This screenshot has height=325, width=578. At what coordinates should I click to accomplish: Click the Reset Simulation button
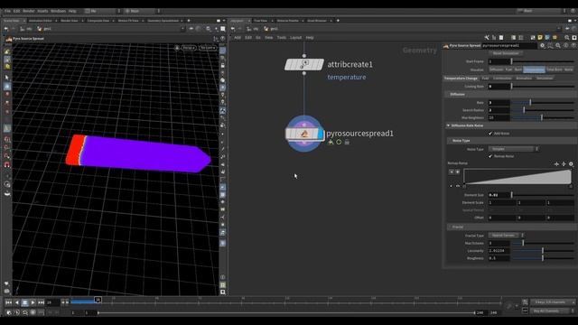click(506, 53)
